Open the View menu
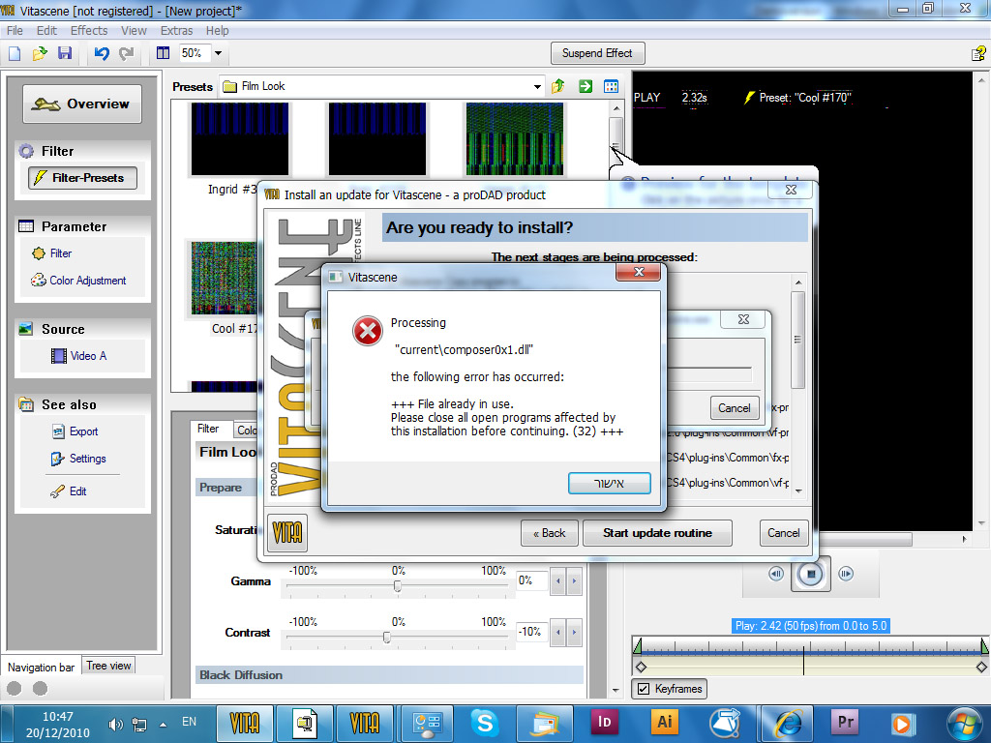The height and width of the screenshot is (743, 991). pos(134,30)
